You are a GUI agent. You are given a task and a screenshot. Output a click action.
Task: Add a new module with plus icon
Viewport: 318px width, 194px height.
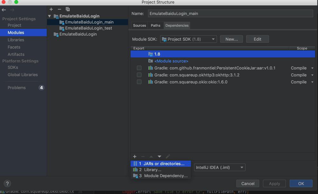click(51, 9)
